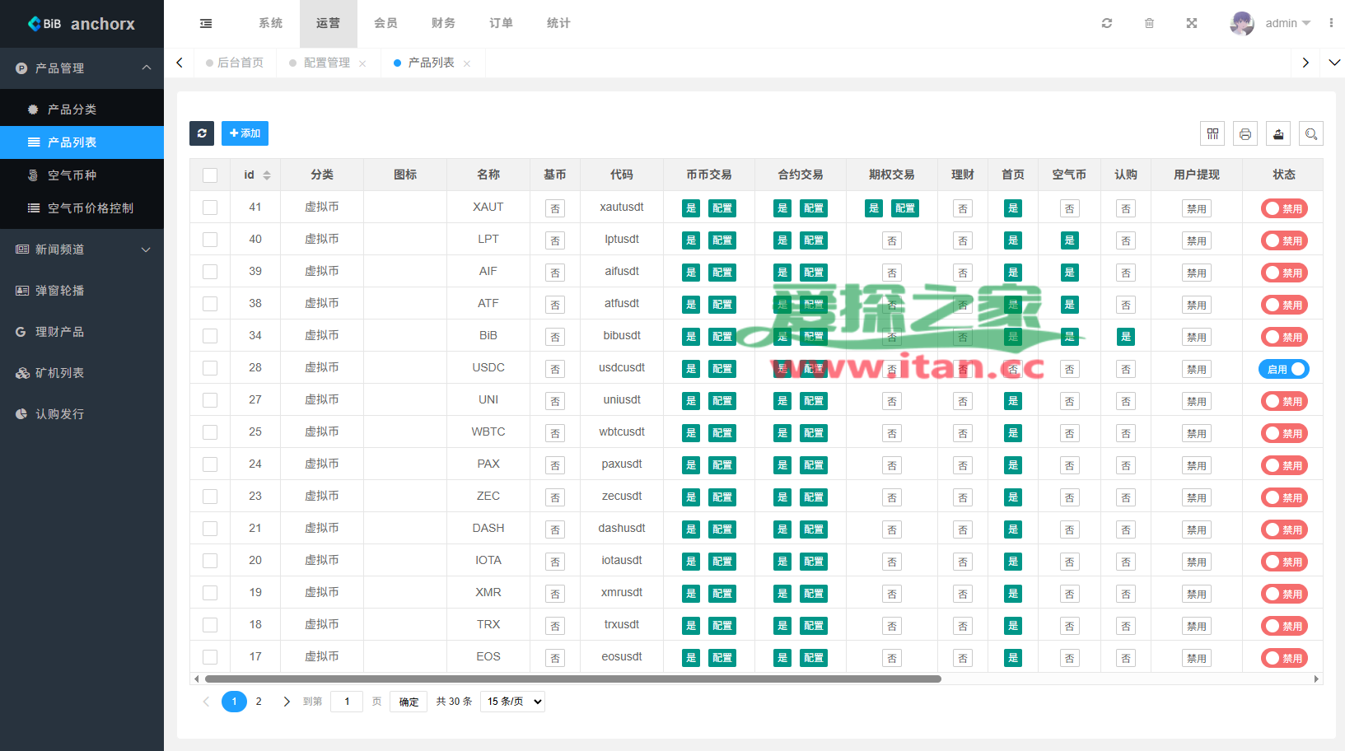Switch to the 配置管理 tab
This screenshot has width=1345, height=751.
coord(326,63)
